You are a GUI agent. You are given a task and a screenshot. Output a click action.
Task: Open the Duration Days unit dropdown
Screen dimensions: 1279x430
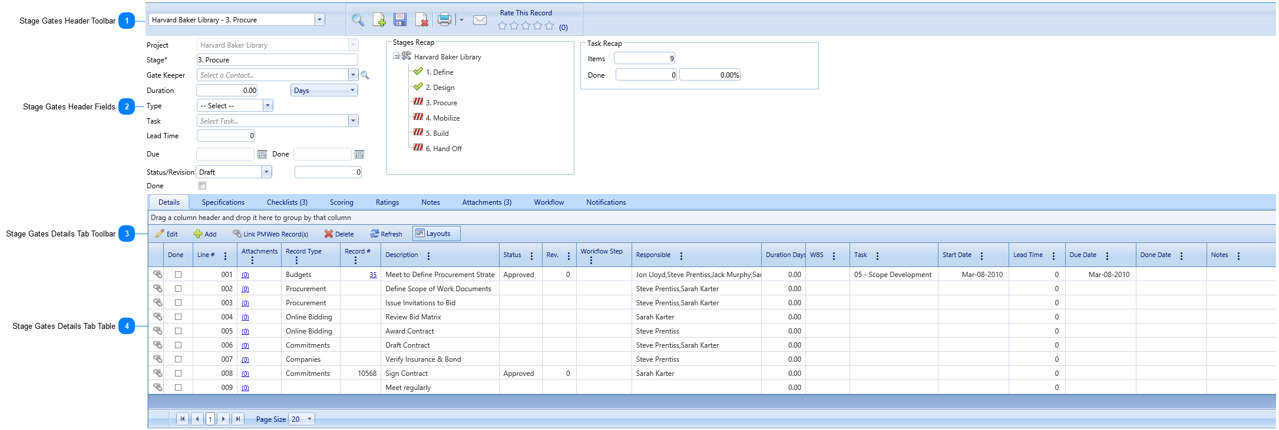click(352, 91)
